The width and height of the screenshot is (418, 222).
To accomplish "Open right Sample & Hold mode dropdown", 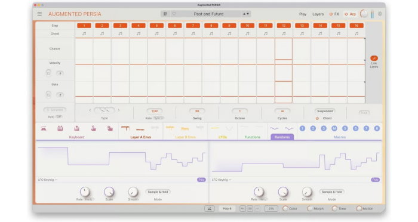I will tap(331, 192).
